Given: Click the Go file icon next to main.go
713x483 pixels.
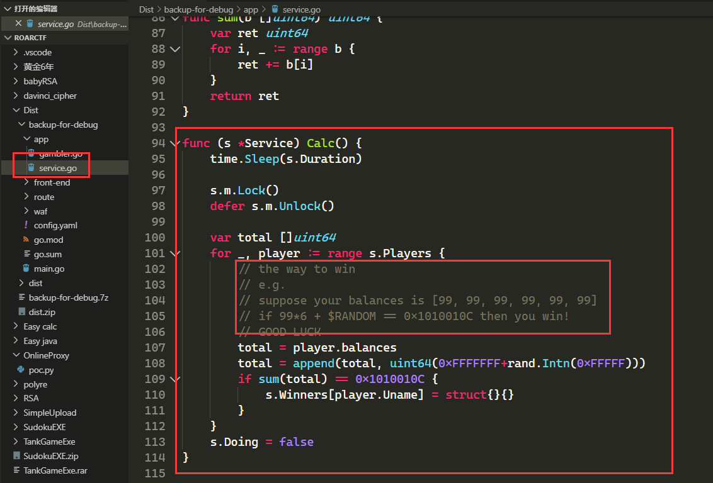Looking at the screenshot, I should click(x=26, y=269).
